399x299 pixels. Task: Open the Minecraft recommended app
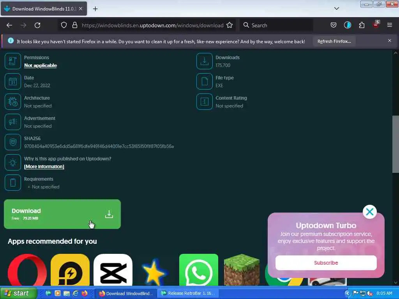pyautogui.click(x=242, y=270)
